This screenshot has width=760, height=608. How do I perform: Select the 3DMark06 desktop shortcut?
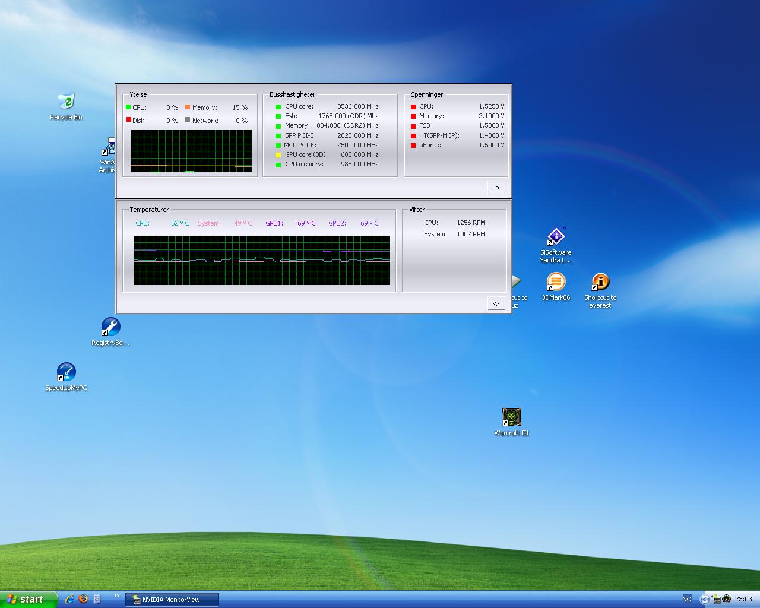coord(556,287)
